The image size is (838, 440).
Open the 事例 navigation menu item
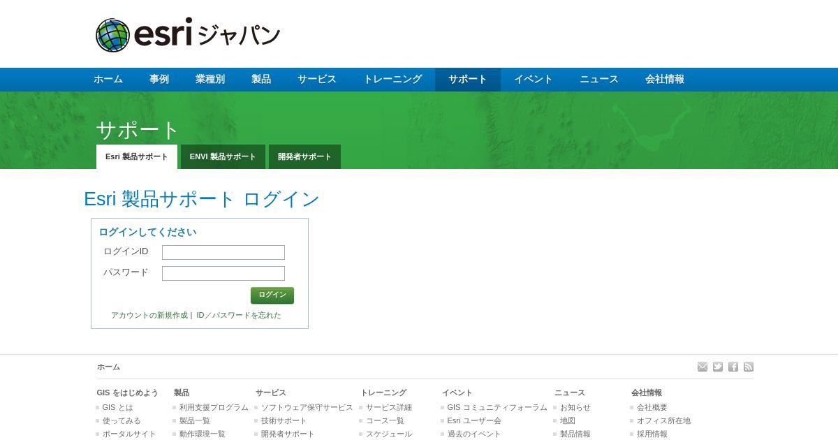pos(159,80)
